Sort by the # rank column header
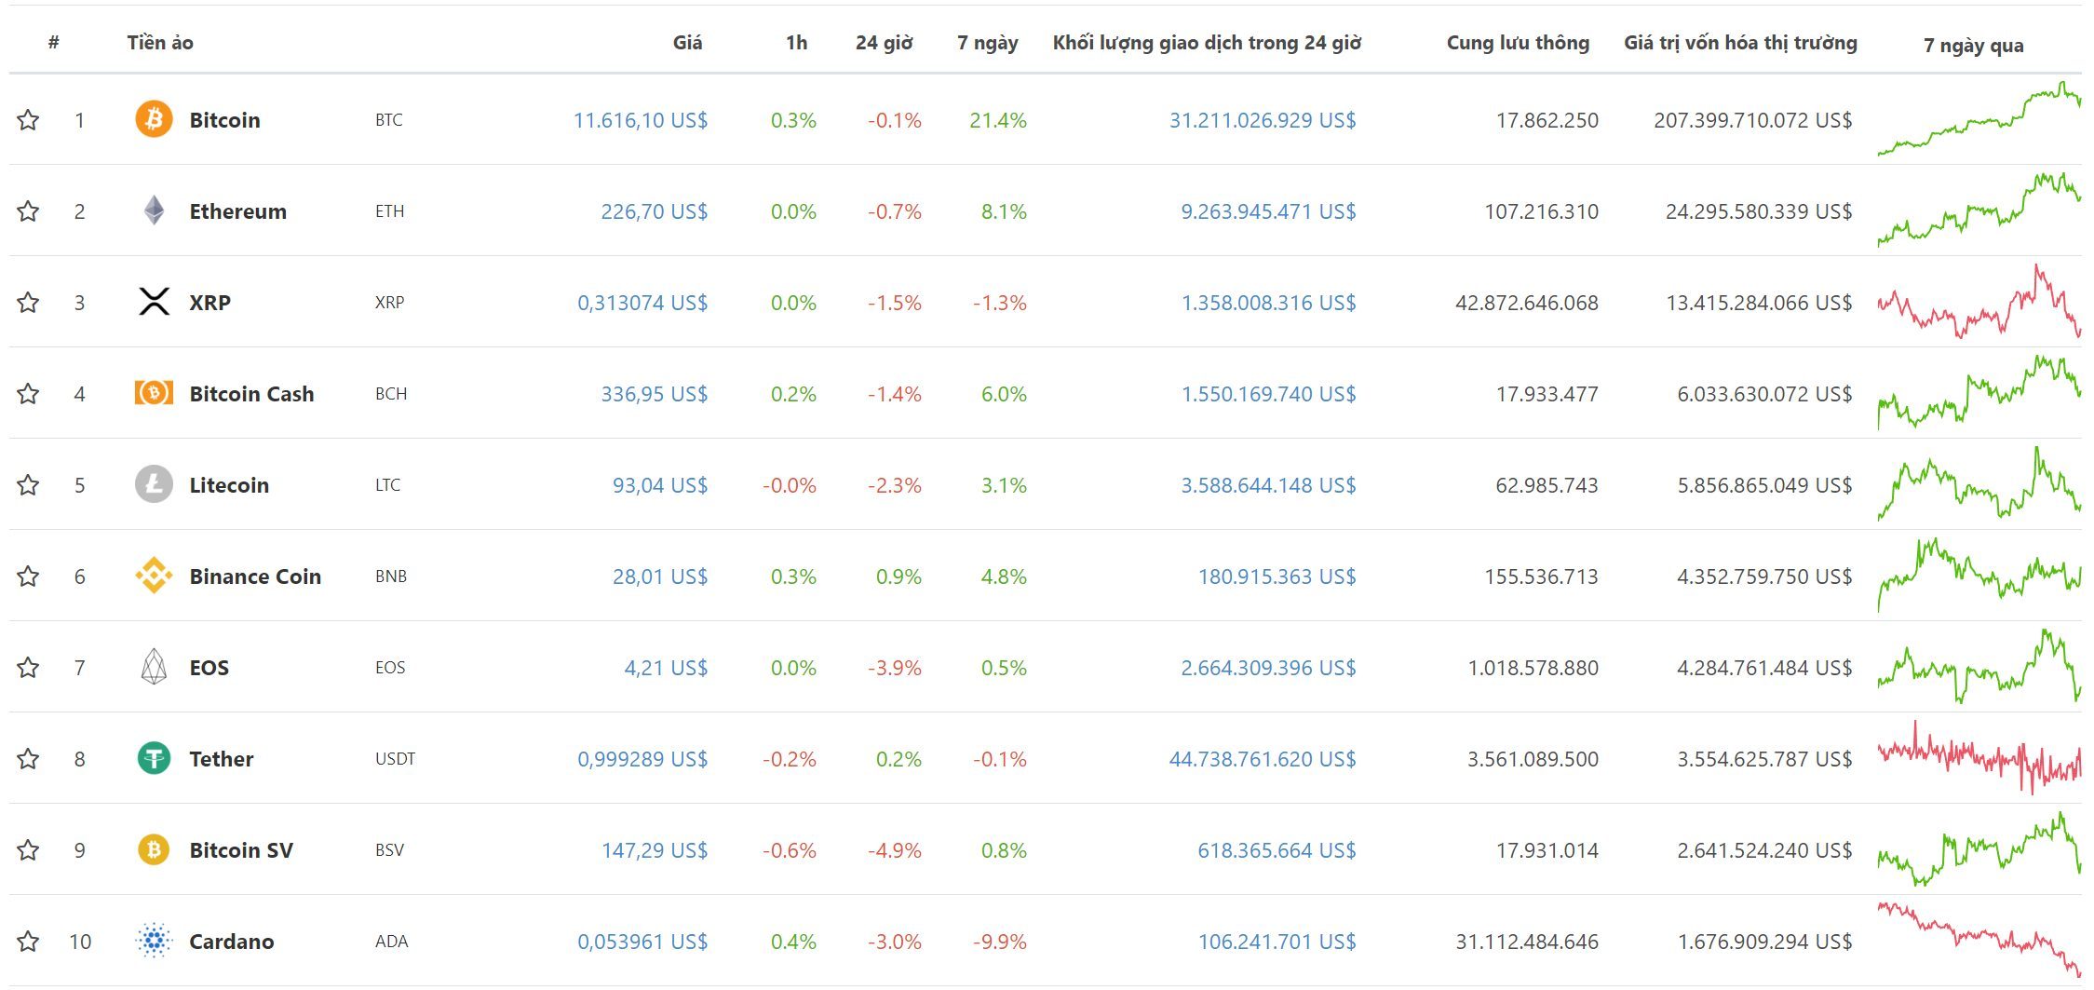Viewport: 2094px width, 990px height. [x=54, y=42]
